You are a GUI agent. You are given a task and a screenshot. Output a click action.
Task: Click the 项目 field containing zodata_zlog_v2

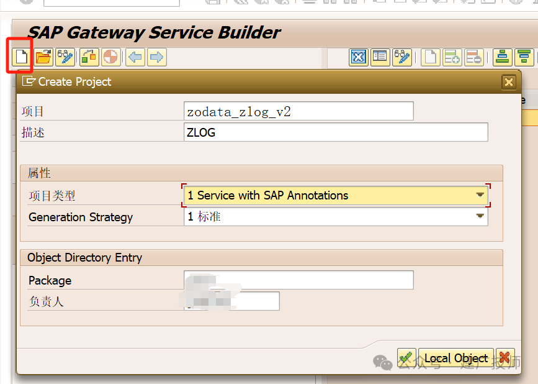point(298,111)
